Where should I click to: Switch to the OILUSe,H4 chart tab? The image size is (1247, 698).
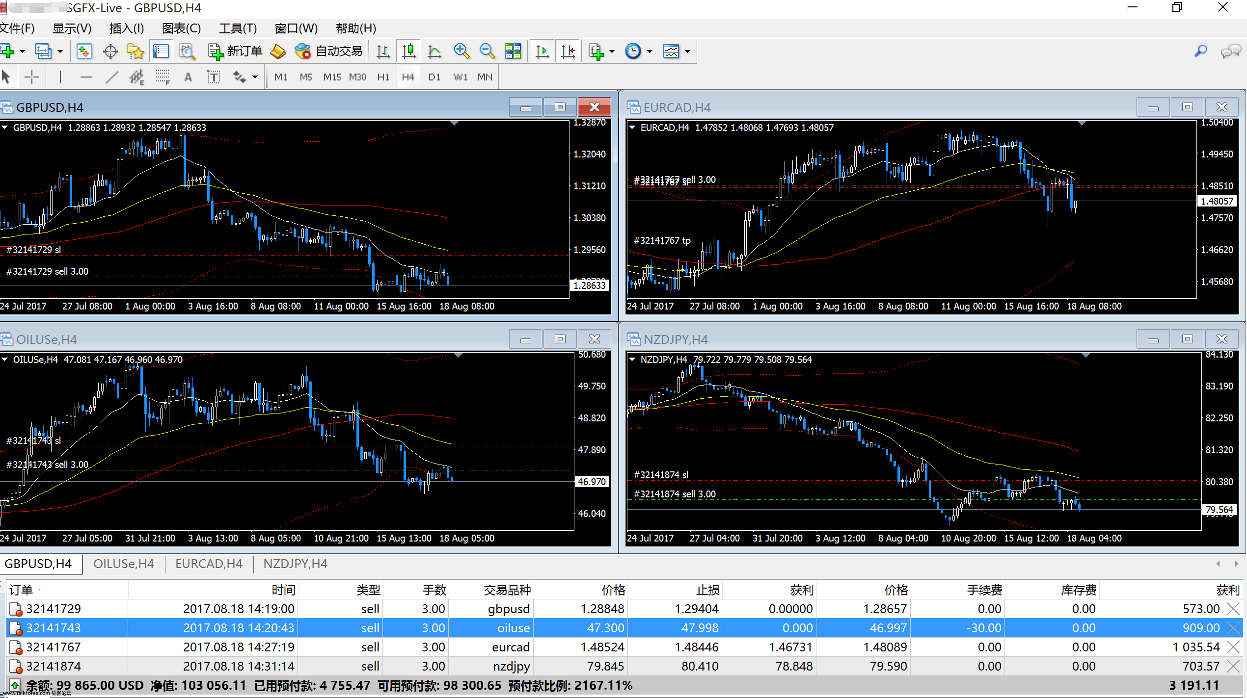pos(124,564)
